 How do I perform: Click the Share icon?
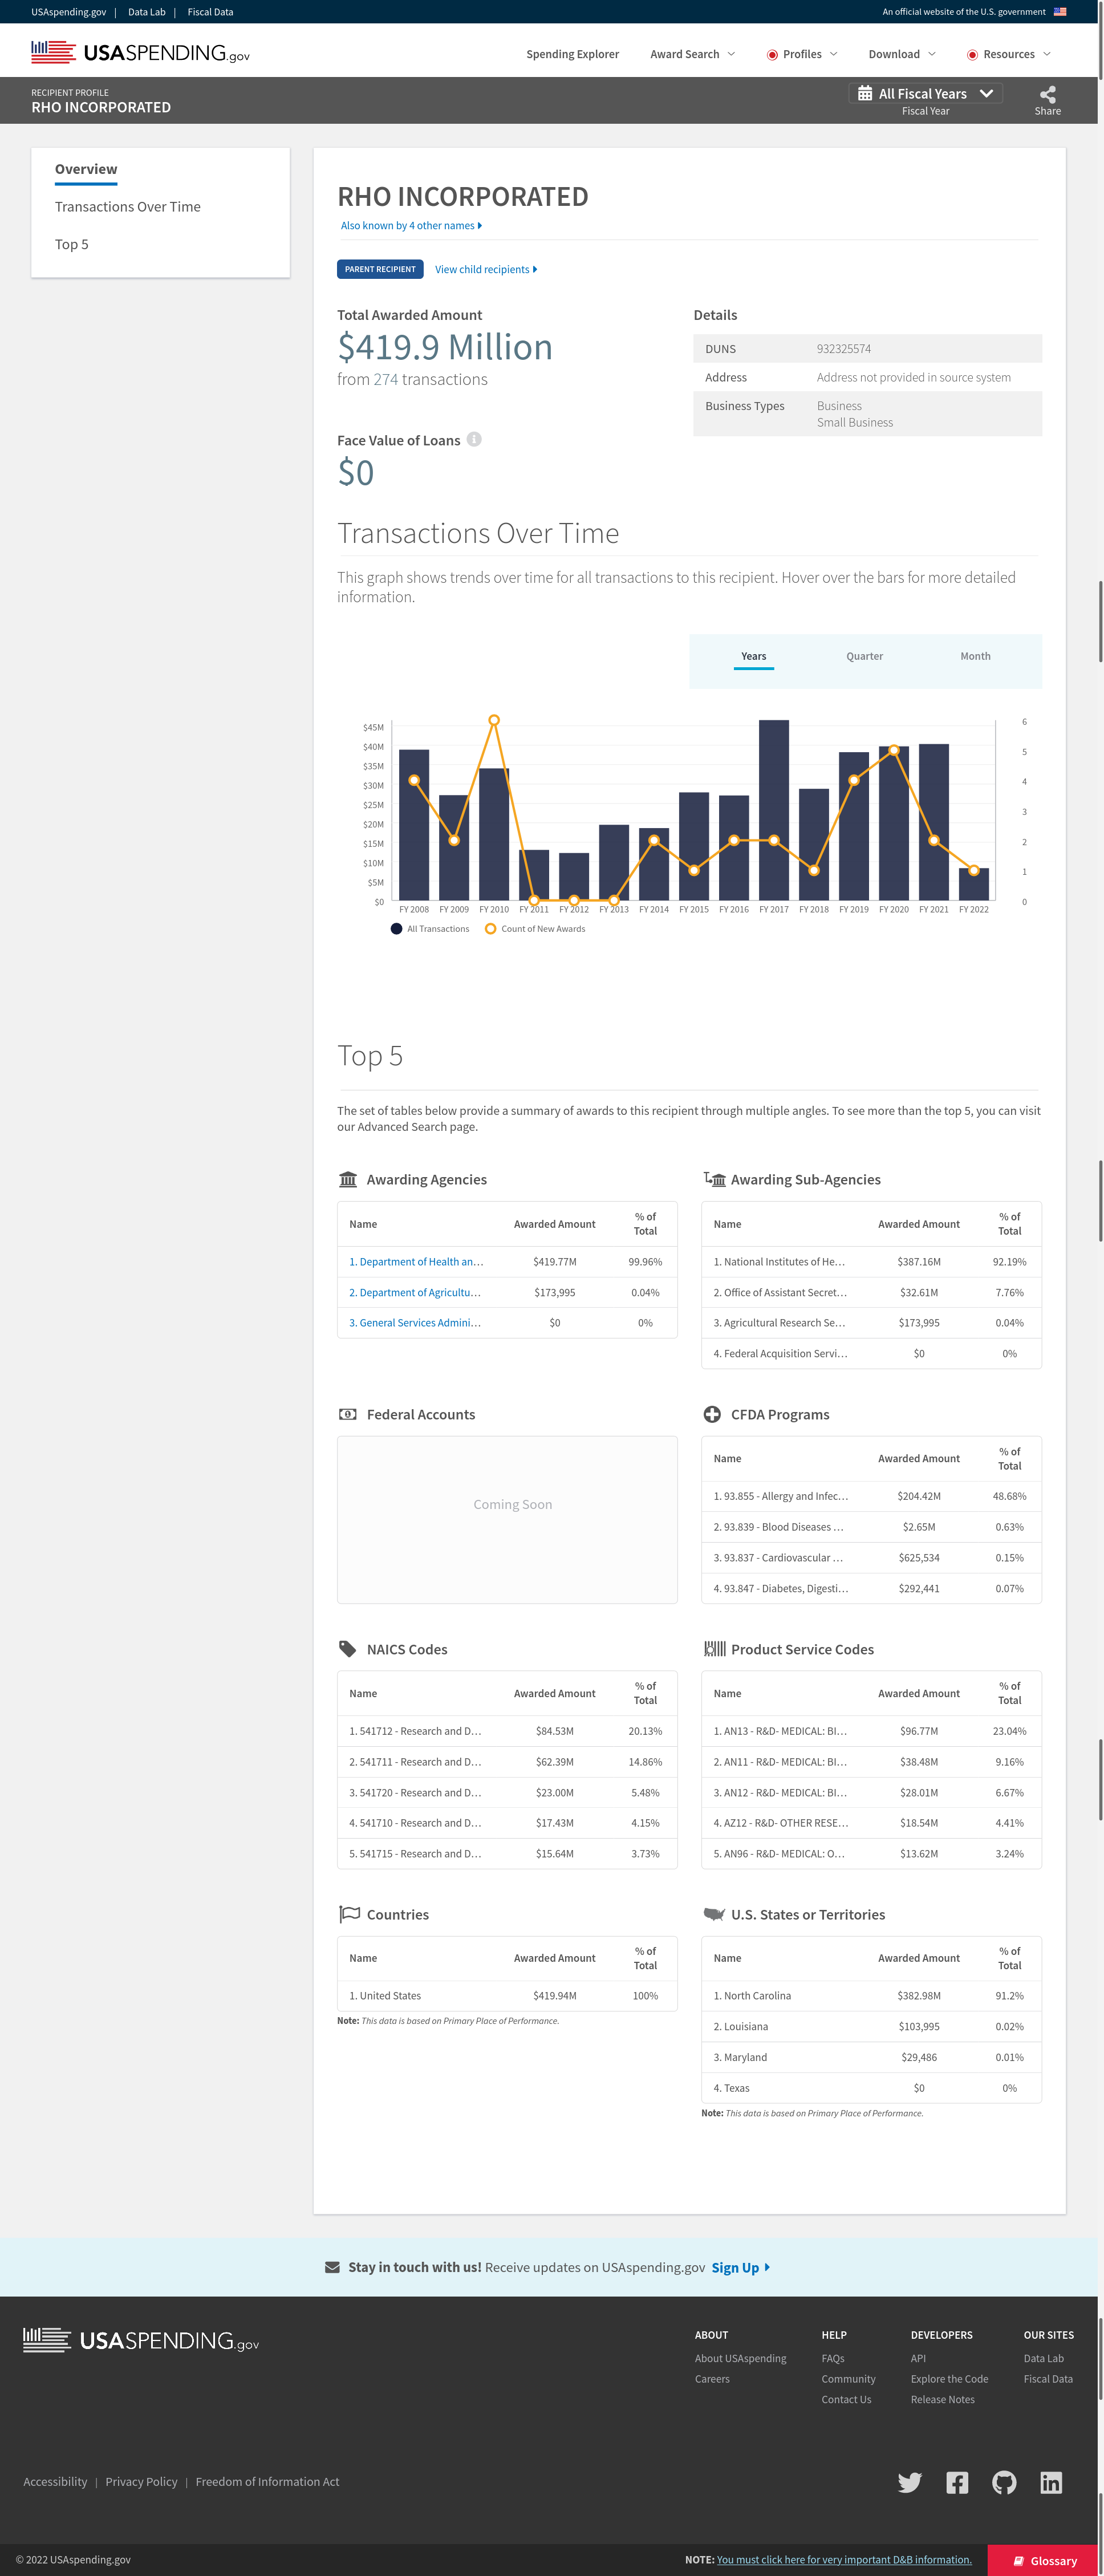click(1047, 94)
